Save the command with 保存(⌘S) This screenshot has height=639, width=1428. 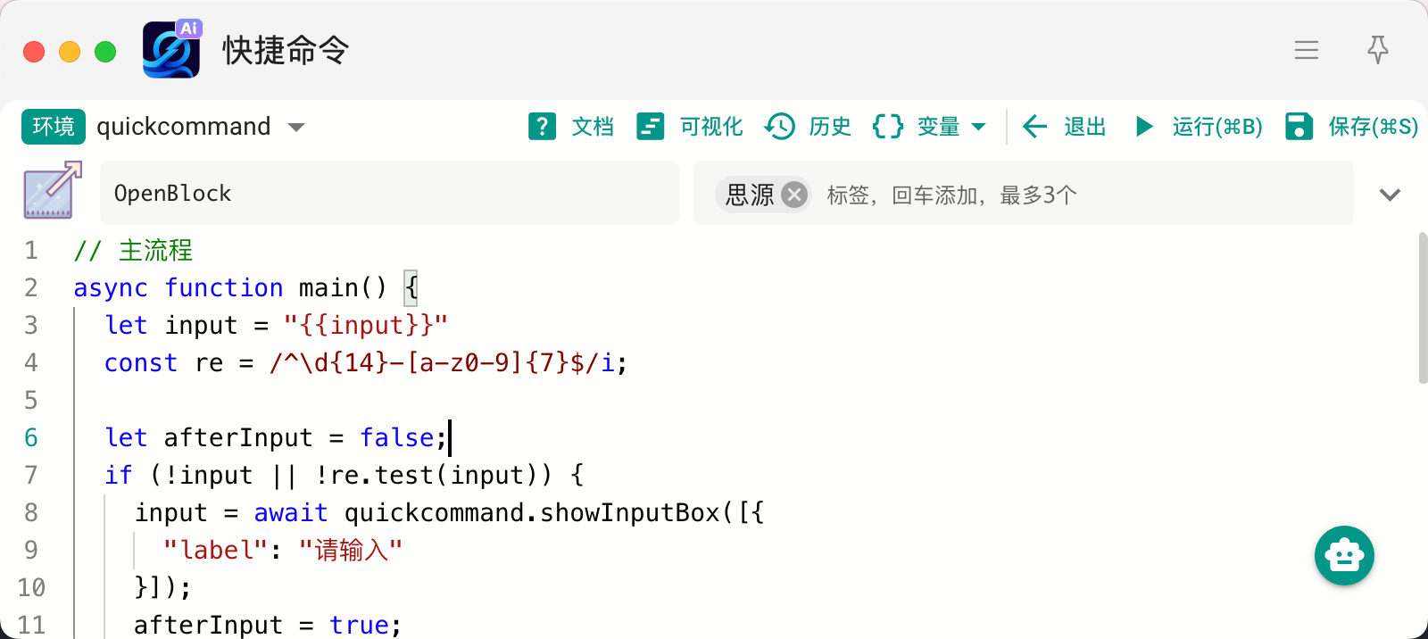point(1373,127)
